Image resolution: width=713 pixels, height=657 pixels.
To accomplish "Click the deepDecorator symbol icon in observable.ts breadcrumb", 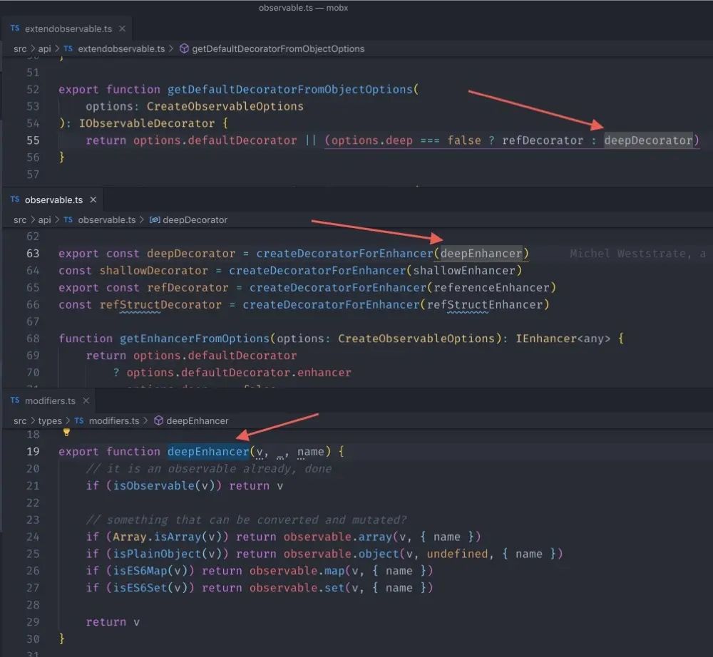I will [154, 219].
